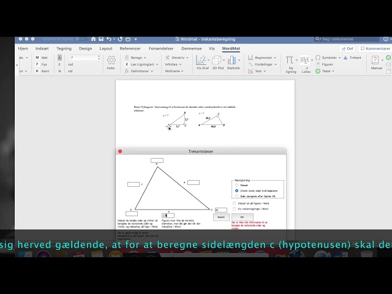Screen dimensions: 392x294
Task: Open the Design ribbon tab
Action: tap(86, 48)
